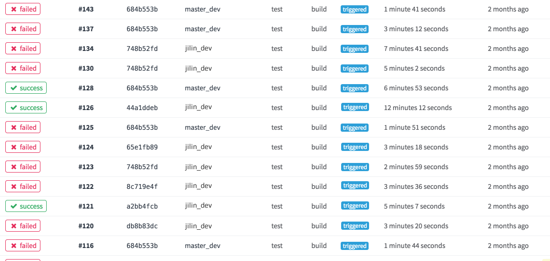Open jilin_dev branch in row #123
This screenshot has height=261, width=550.
point(198,167)
